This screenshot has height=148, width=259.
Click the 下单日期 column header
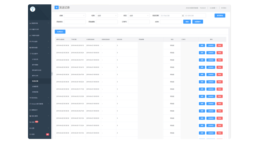(74, 40)
